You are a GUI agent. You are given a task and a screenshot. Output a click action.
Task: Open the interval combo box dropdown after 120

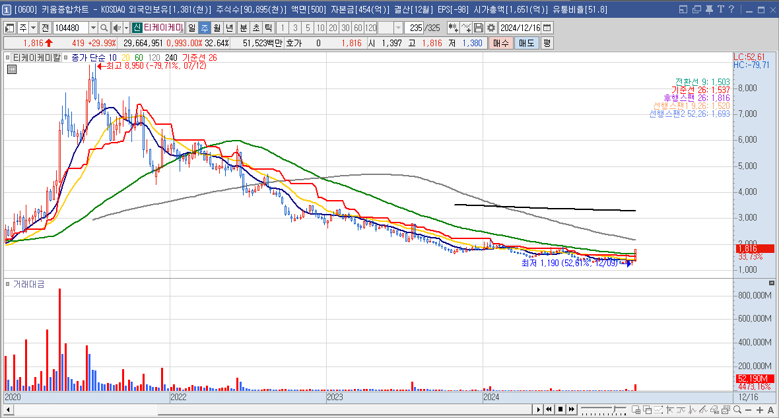point(399,28)
